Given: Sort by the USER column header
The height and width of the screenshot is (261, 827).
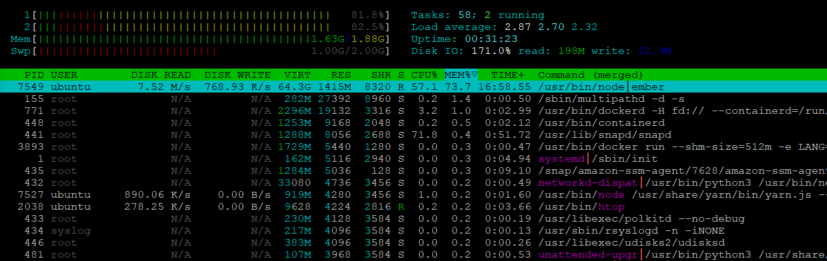Looking at the screenshot, I should pos(63,75).
